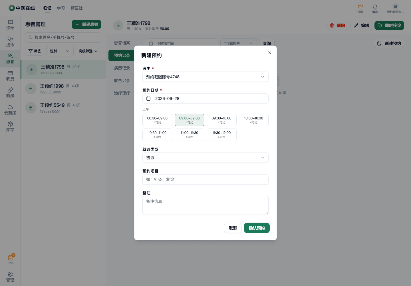Image resolution: width=411 pixels, height=286 pixels.
Task: Select the 11:00–11:30 time slot
Action: 190,135
